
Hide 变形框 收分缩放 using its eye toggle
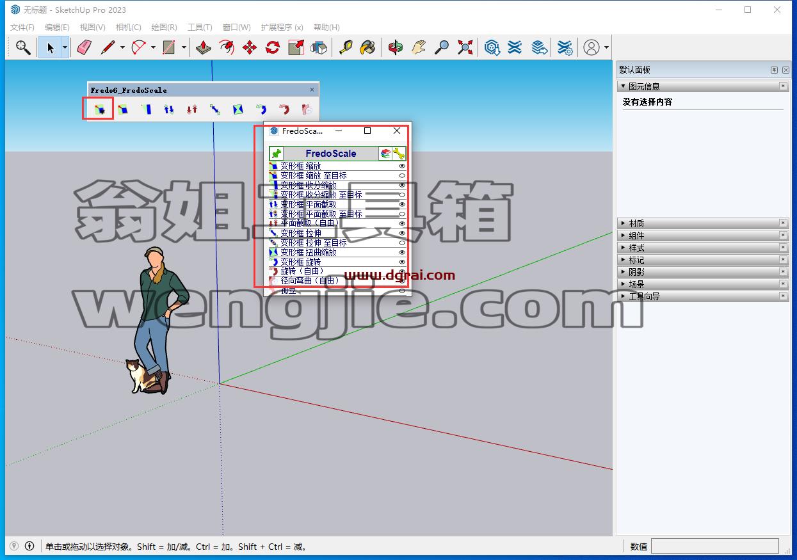coord(403,185)
